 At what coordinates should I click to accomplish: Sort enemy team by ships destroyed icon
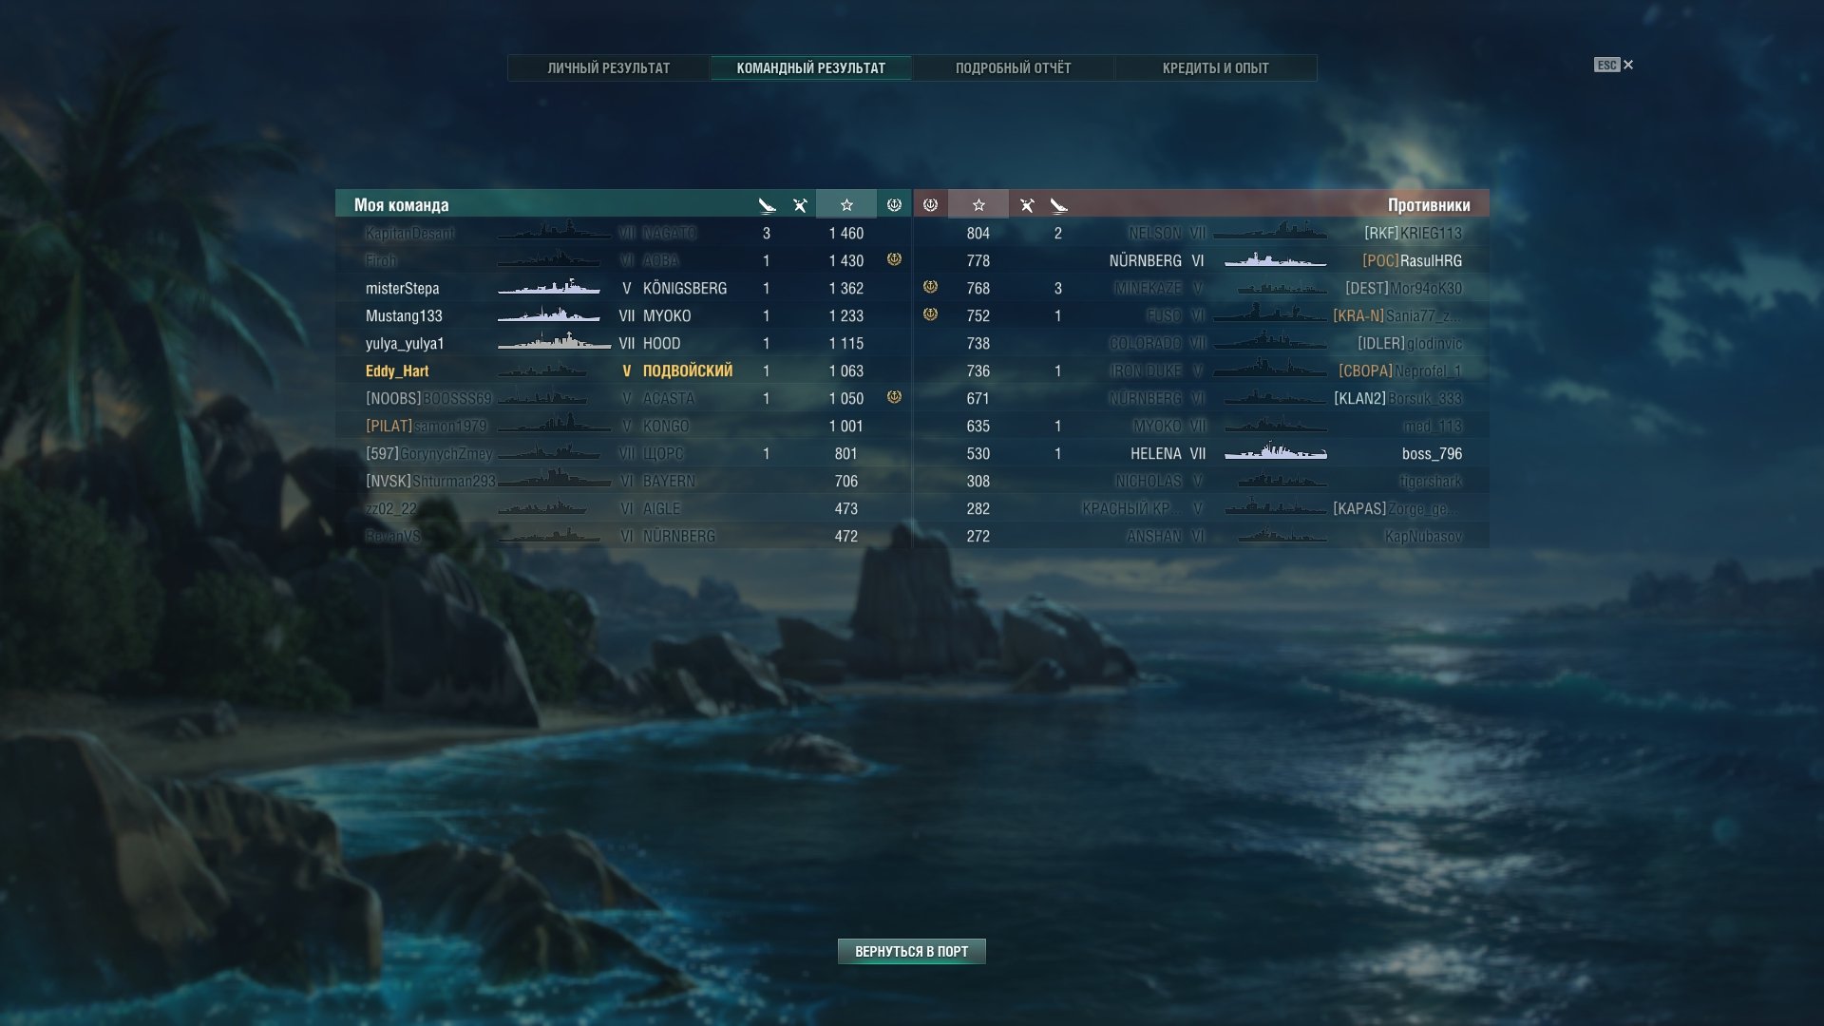click(x=1058, y=205)
